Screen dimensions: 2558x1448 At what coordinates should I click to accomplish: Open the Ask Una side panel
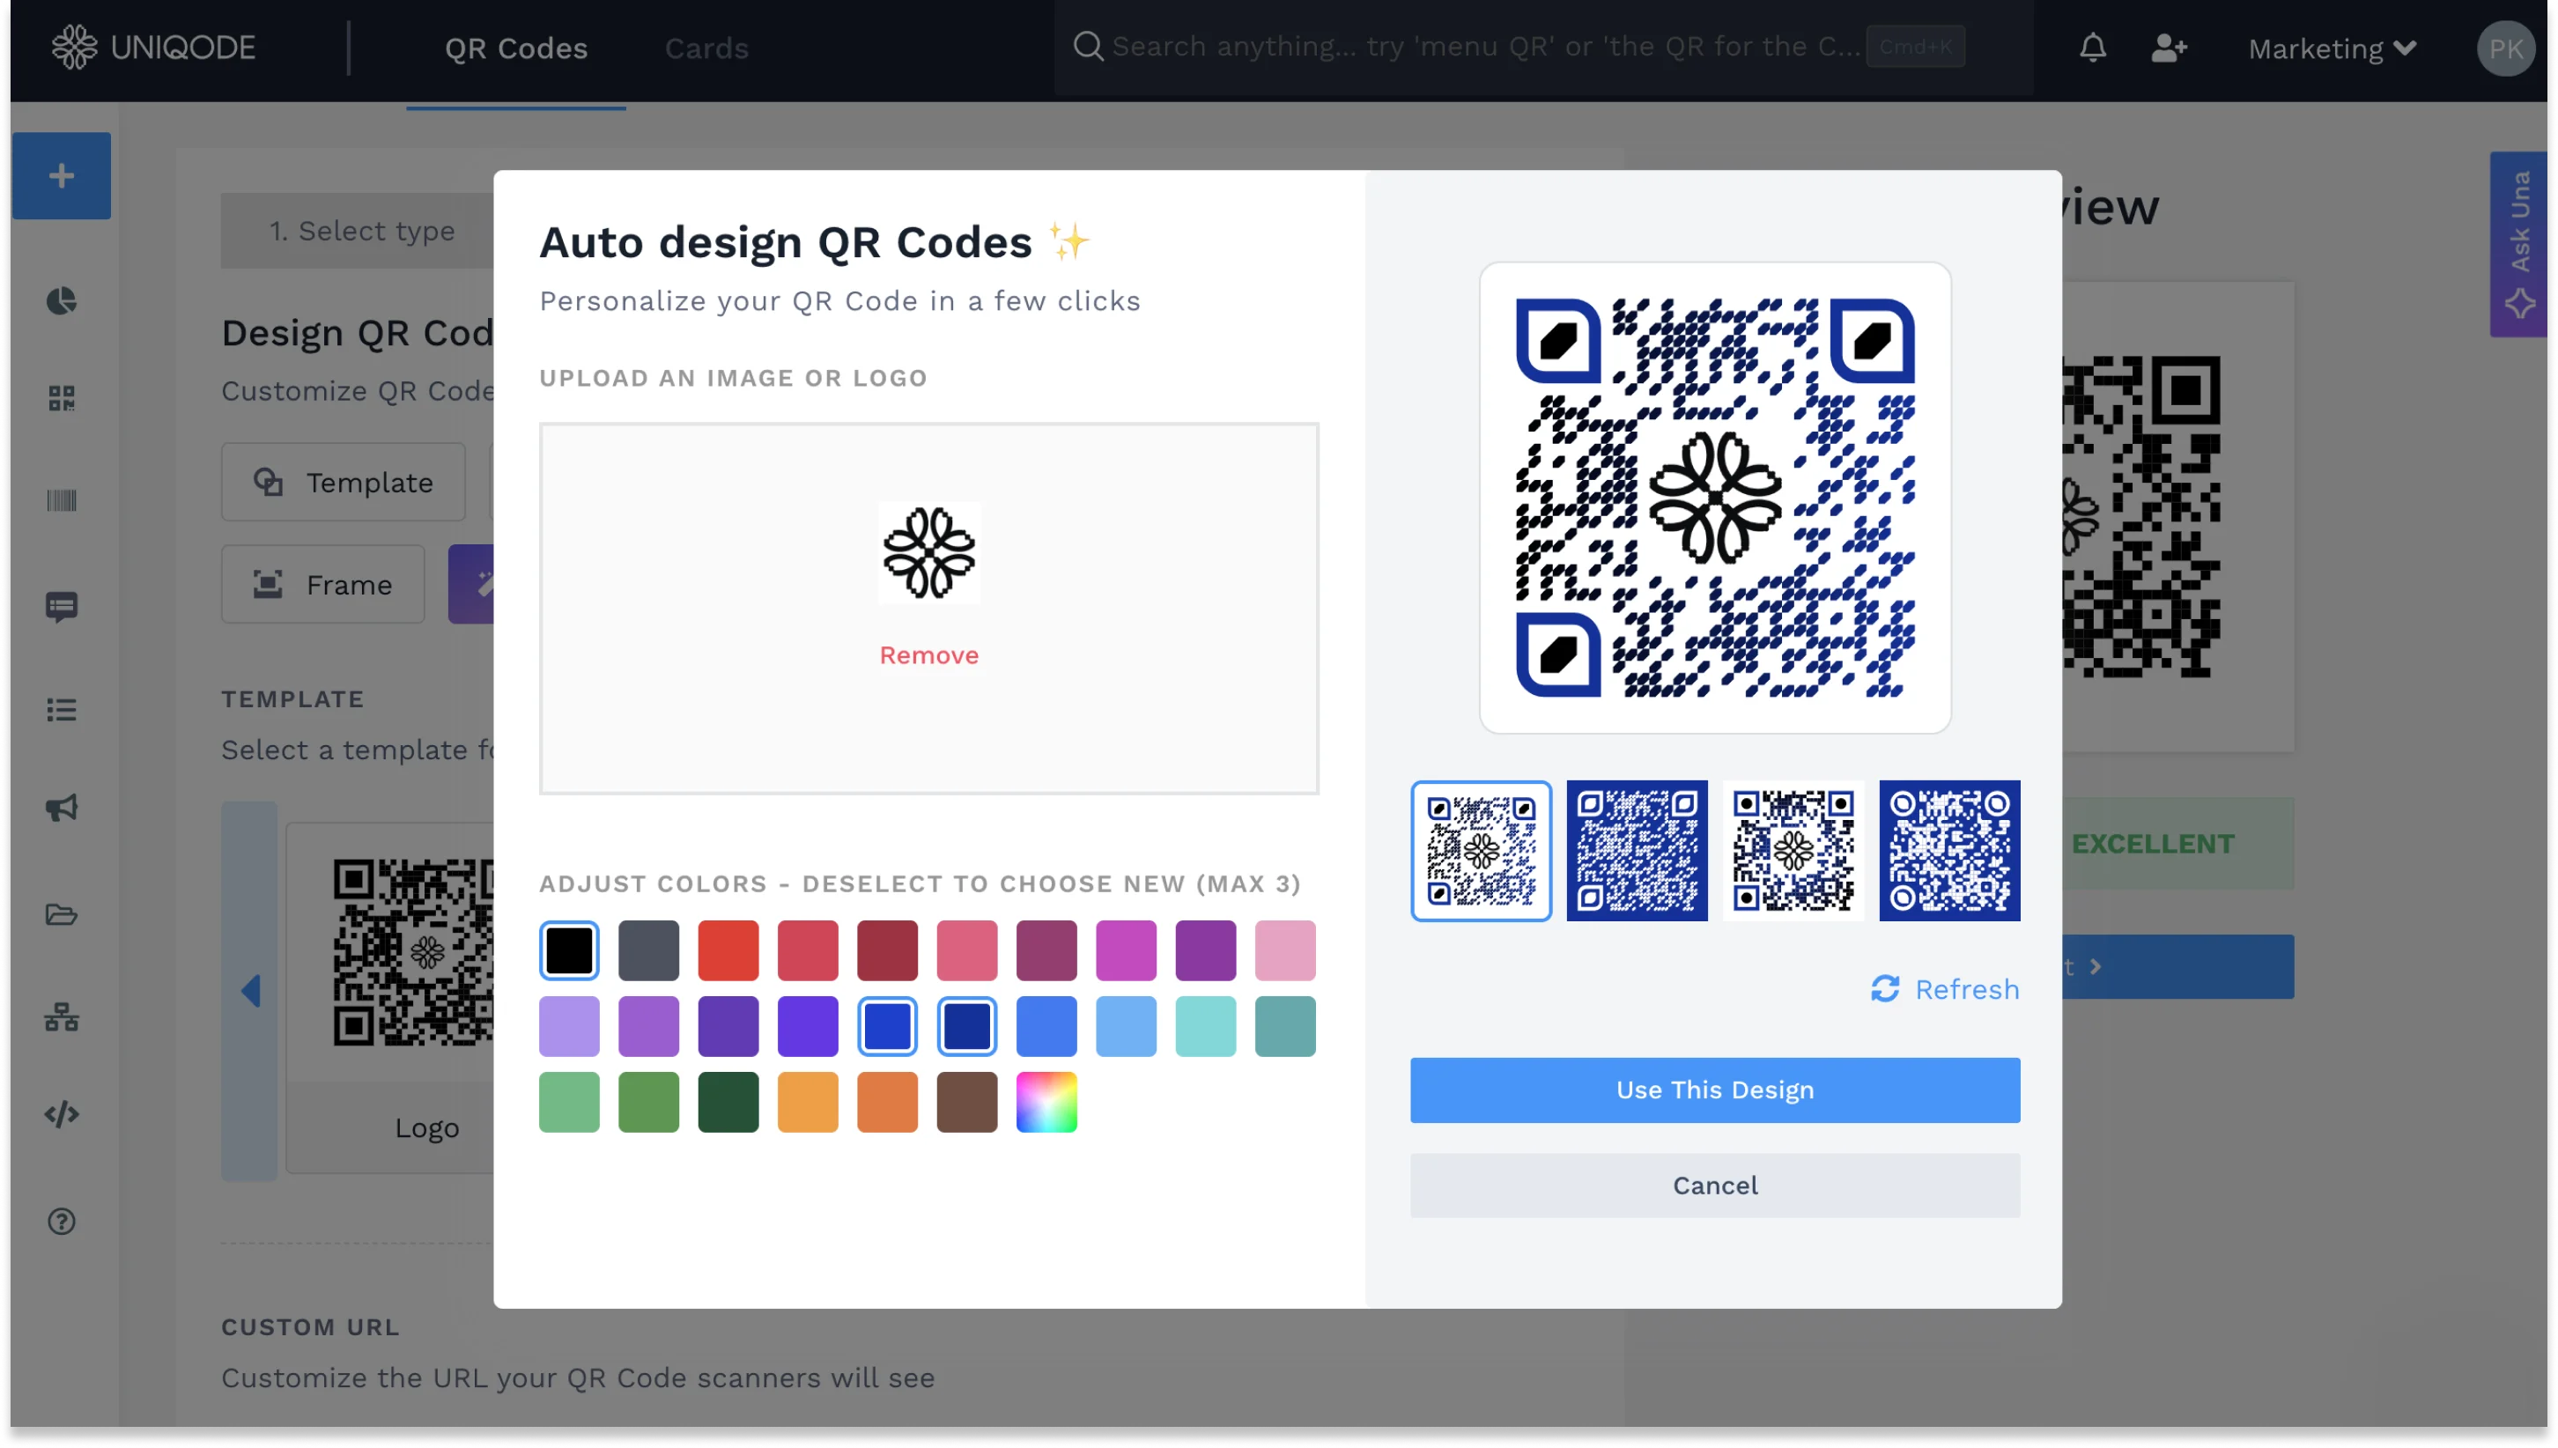pyautogui.click(x=2518, y=244)
